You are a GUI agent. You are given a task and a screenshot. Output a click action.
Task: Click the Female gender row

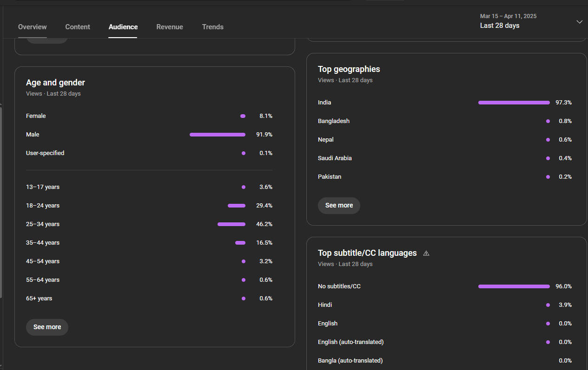(x=149, y=116)
